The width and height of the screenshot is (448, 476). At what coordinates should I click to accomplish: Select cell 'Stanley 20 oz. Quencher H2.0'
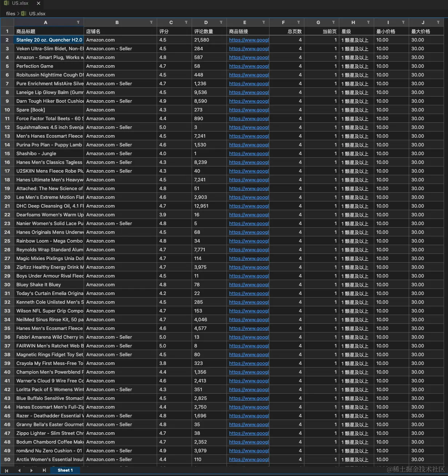click(49, 40)
